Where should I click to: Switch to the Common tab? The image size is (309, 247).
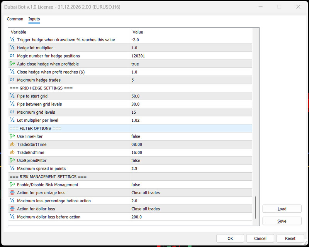pos(15,19)
